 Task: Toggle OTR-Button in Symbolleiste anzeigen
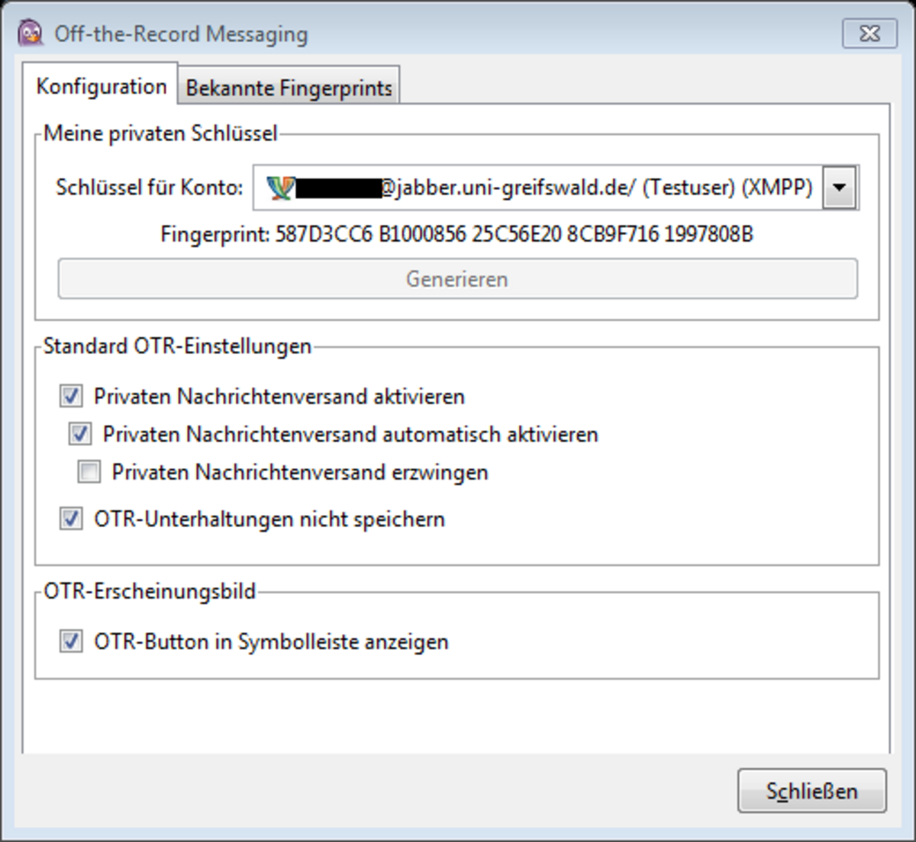(x=72, y=642)
